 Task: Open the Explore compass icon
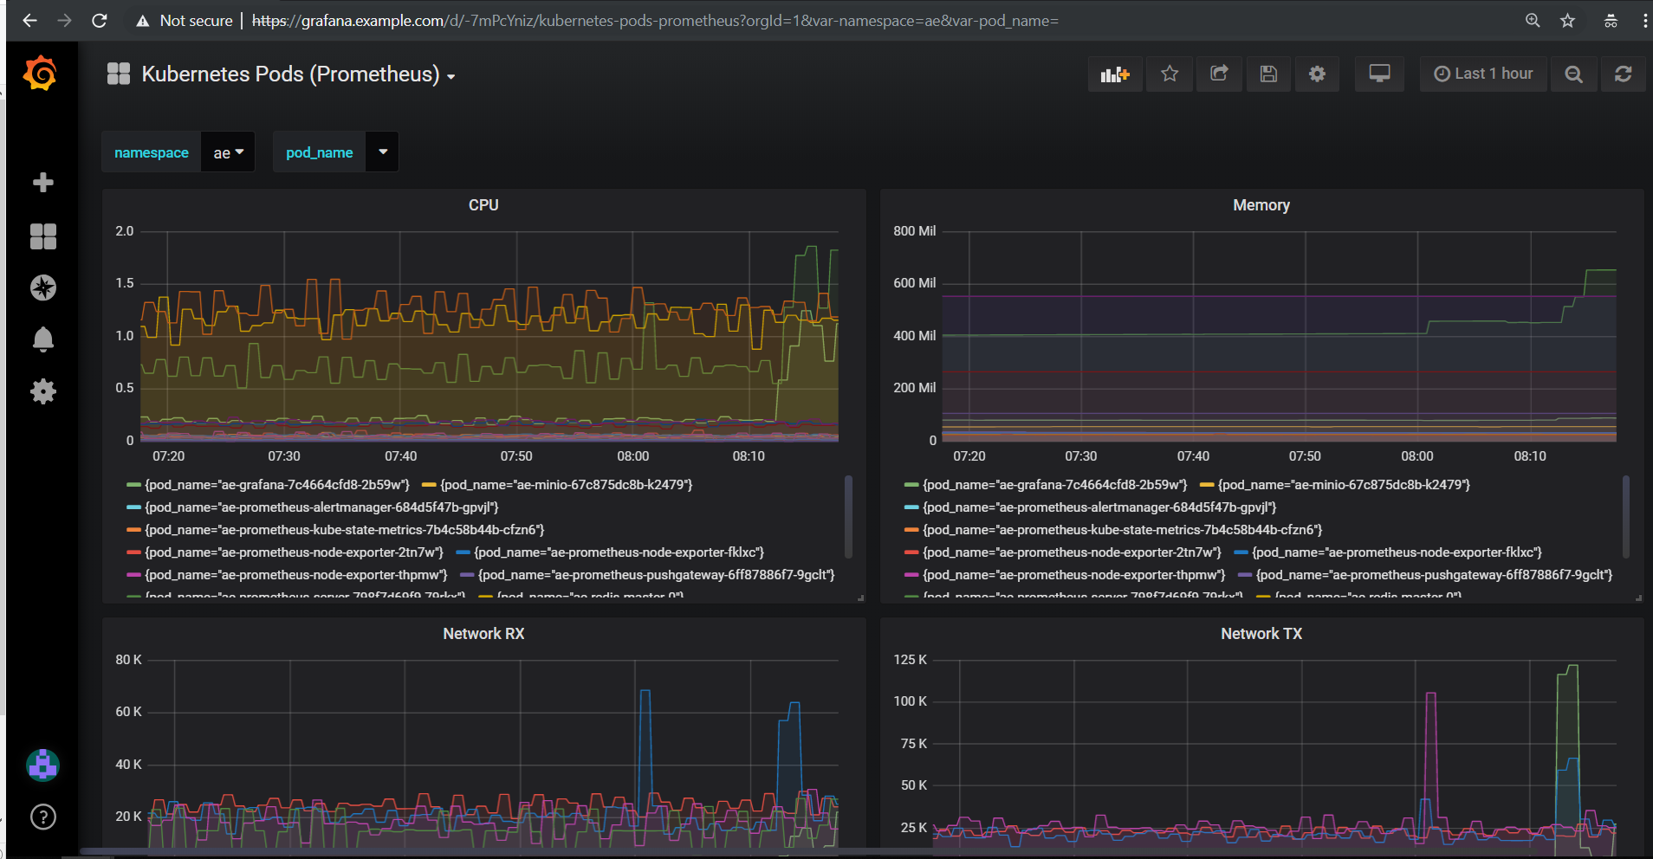(42, 287)
